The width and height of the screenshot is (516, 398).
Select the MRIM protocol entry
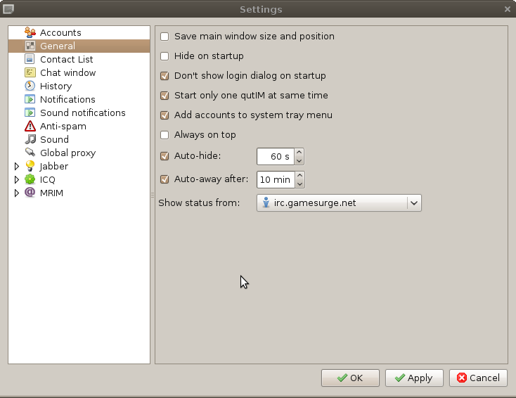pos(51,193)
